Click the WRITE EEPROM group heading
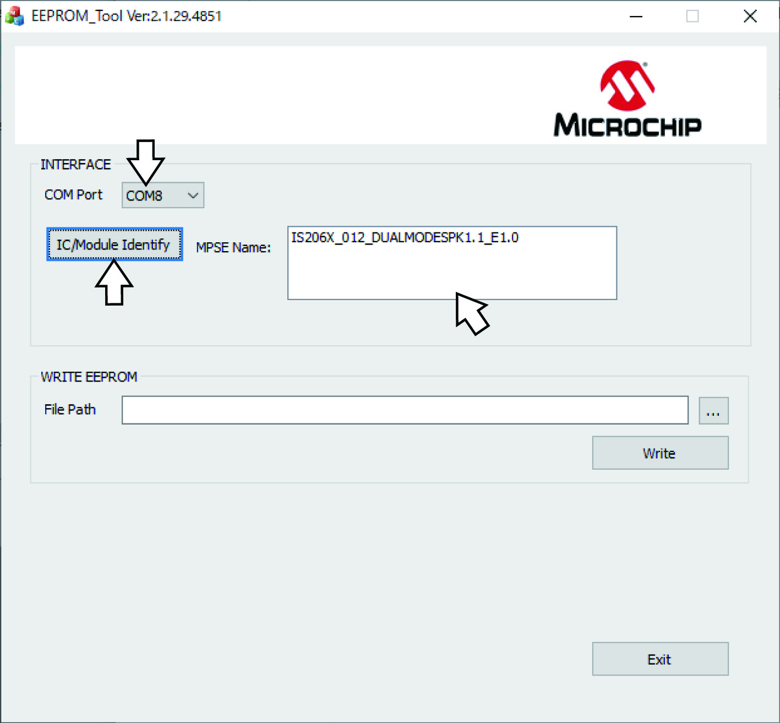 coord(89,377)
